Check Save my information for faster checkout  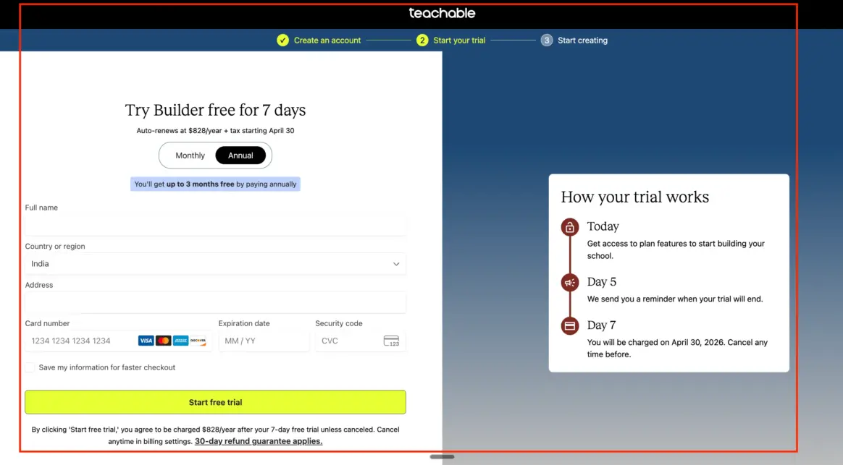30,367
